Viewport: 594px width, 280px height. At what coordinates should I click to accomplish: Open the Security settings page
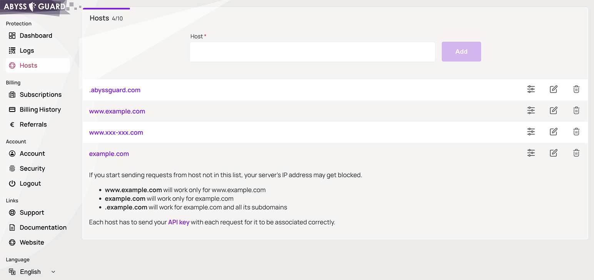click(x=32, y=168)
